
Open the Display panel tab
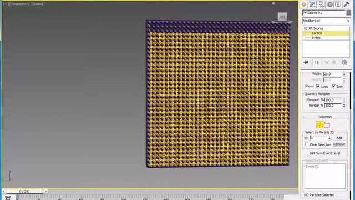(x=338, y=4)
